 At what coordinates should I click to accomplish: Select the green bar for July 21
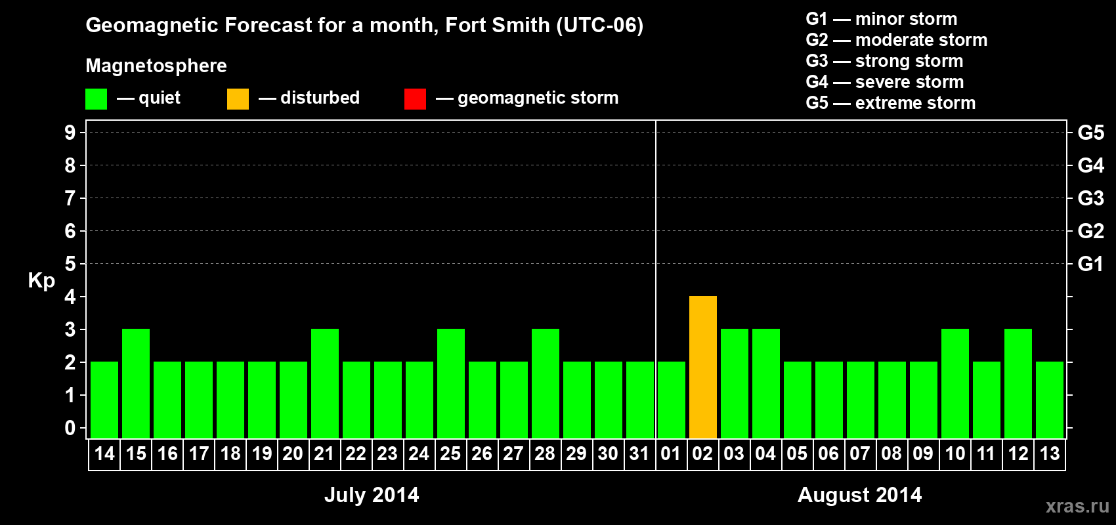pos(325,383)
